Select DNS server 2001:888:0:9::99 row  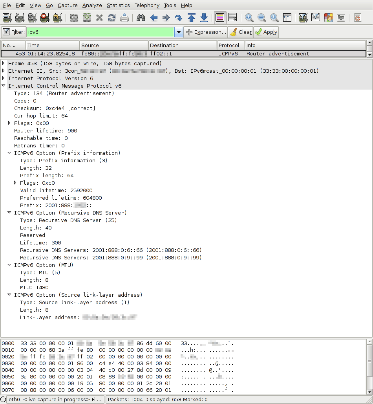111,257
